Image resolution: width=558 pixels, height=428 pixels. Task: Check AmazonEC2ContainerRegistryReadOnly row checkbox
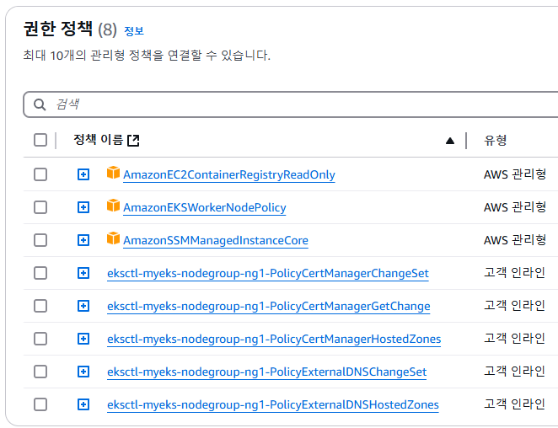tap(40, 174)
